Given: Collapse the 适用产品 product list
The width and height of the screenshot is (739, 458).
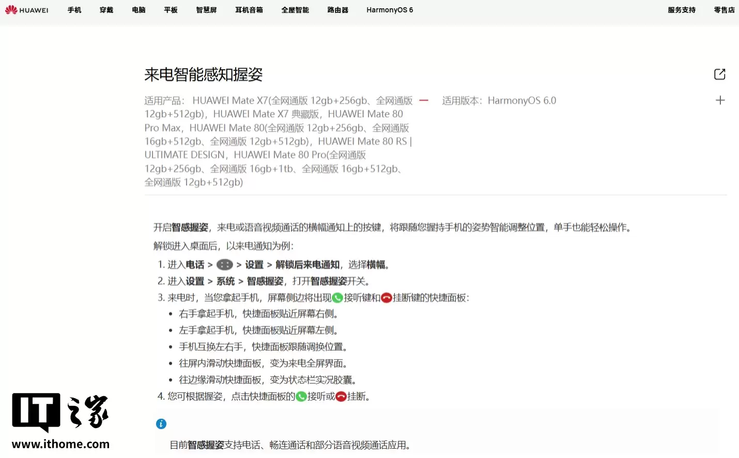Looking at the screenshot, I should [x=423, y=100].
